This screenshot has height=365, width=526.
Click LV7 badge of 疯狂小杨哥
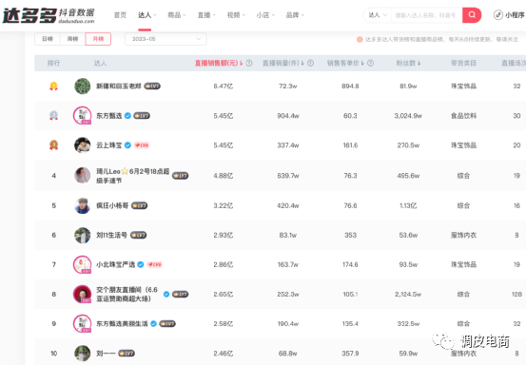pos(139,205)
